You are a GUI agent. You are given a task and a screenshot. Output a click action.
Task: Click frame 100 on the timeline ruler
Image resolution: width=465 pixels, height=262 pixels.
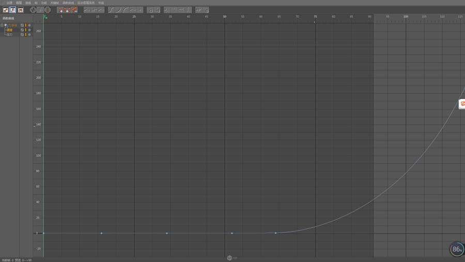tap(406, 17)
